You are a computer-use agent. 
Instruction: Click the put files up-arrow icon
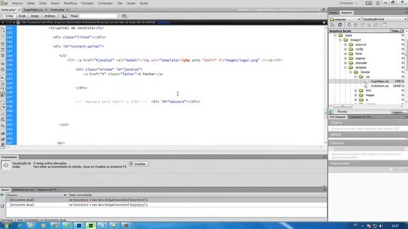[x=356, y=25]
